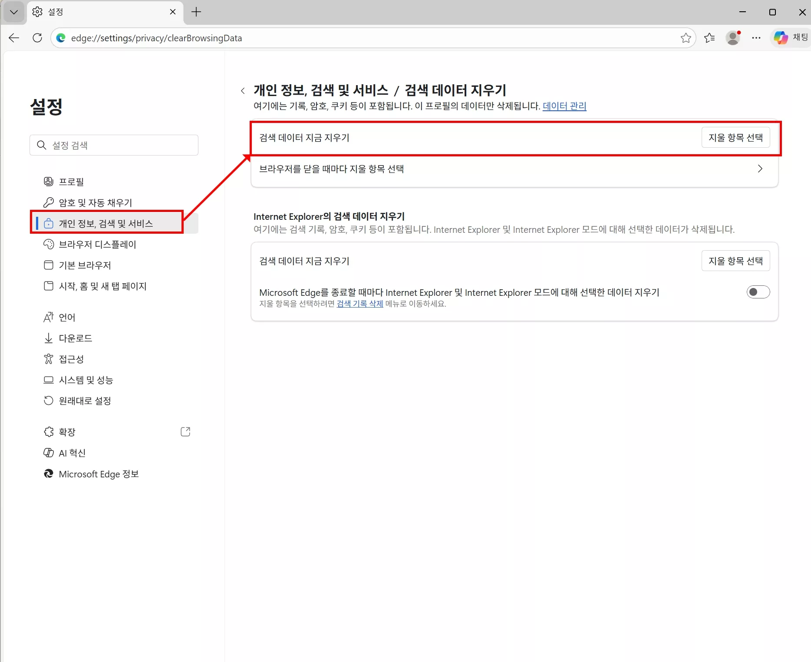Open Microsoft Edge 정보 page
This screenshot has width=811, height=662.
coord(99,474)
